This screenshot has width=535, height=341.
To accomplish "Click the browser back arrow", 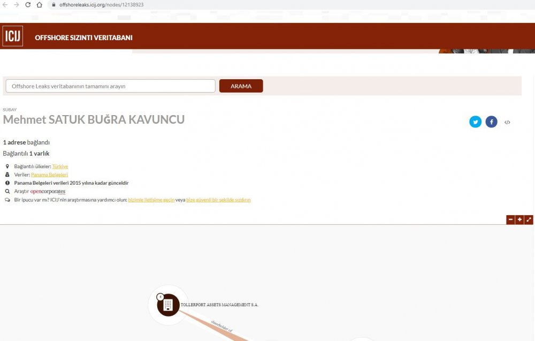I will [5, 5].
